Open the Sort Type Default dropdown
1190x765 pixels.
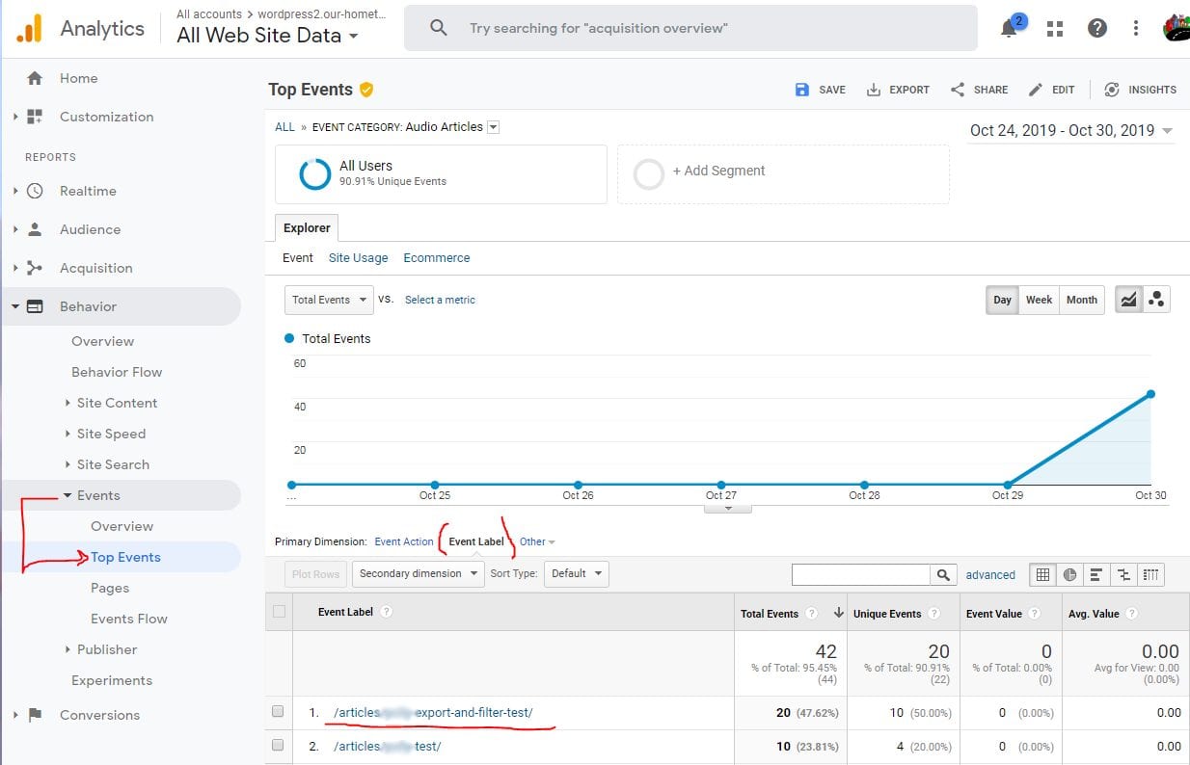tap(576, 574)
